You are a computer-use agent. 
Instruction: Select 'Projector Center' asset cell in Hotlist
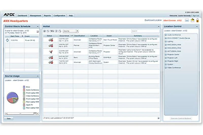[x=110, y=45]
